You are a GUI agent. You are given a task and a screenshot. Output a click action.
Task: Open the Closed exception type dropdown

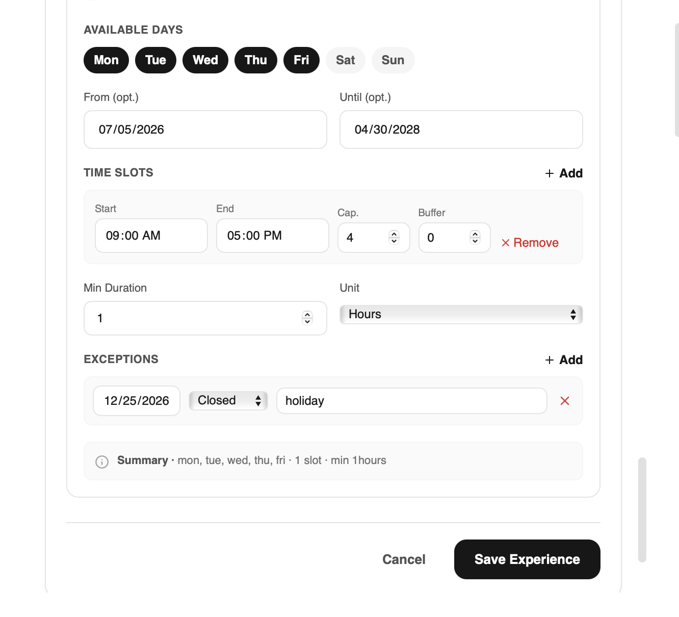click(228, 400)
